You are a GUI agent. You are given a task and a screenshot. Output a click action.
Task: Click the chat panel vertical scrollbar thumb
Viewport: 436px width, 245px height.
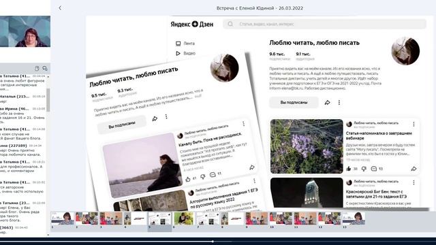(48, 100)
